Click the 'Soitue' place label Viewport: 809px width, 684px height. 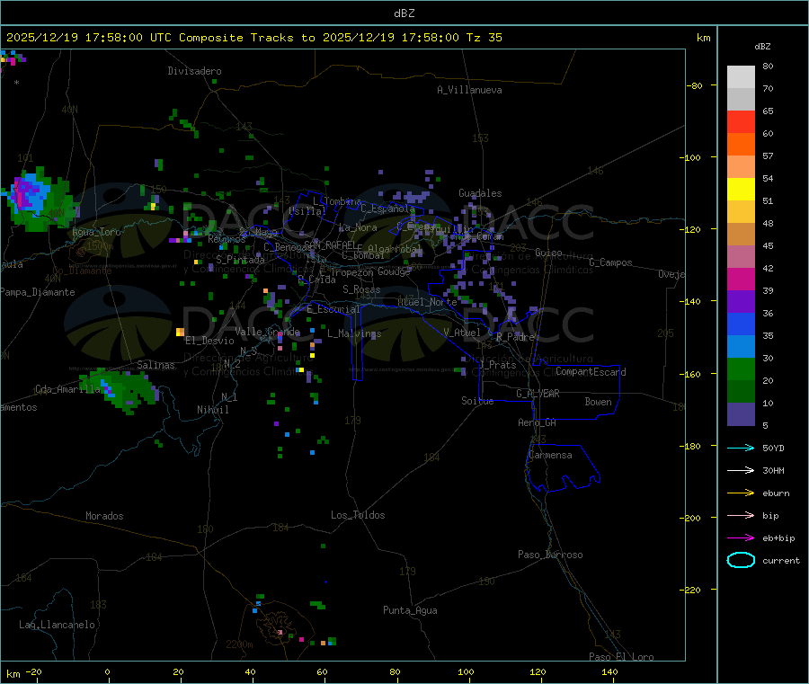point(477,401)
